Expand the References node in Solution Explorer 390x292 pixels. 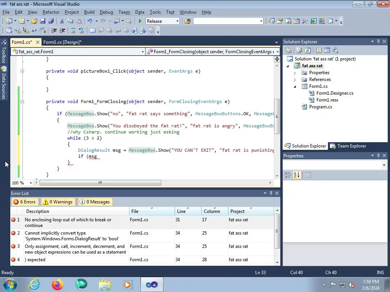[295, 80]
